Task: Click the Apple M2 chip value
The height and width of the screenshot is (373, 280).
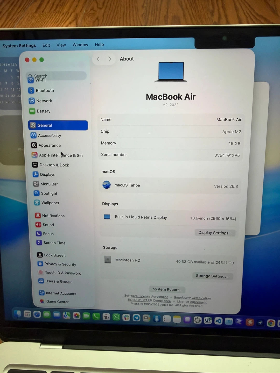Action: click(x=232, y=132)
